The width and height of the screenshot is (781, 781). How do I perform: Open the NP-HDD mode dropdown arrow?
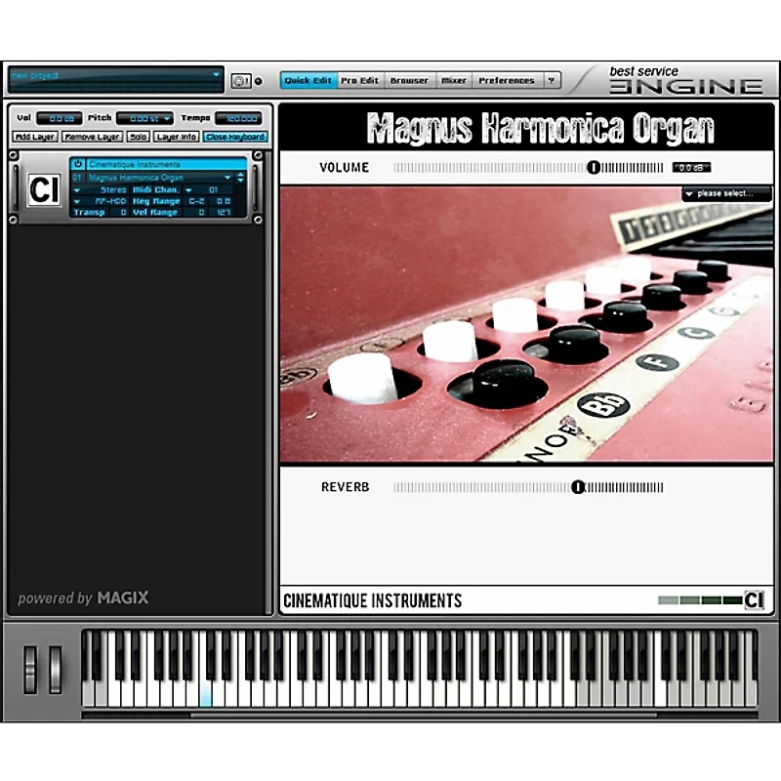click(x=77, y=201)
